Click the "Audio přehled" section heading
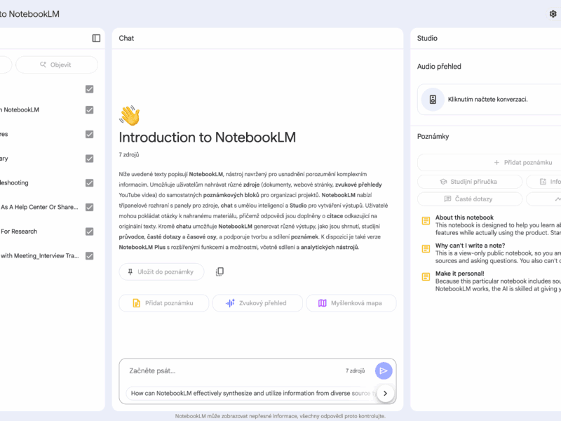Image resolution: width=561 pixels, height=421 pixels. point(439,67)
